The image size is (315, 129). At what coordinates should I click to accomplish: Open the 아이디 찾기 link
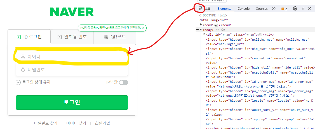(x=76, y=123)
